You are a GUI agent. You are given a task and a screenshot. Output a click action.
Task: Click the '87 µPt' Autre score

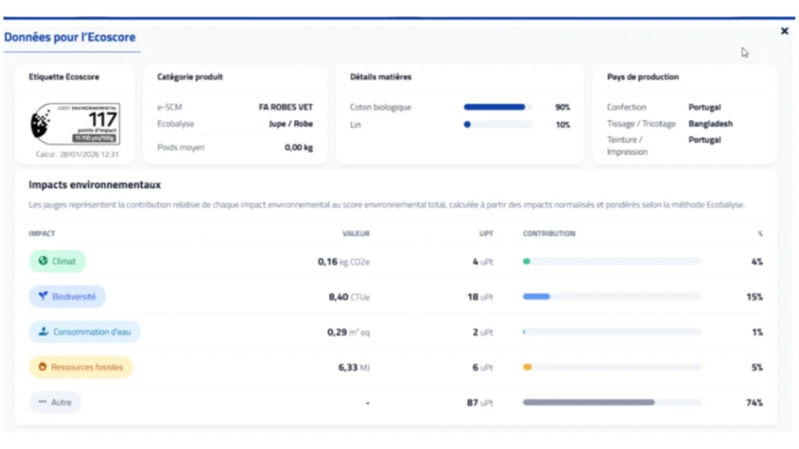[x=480, y=403]
